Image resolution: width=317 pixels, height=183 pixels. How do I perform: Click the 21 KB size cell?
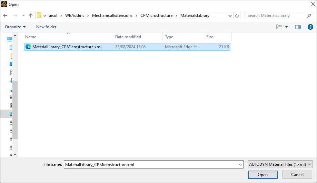(x=224, y=47)
